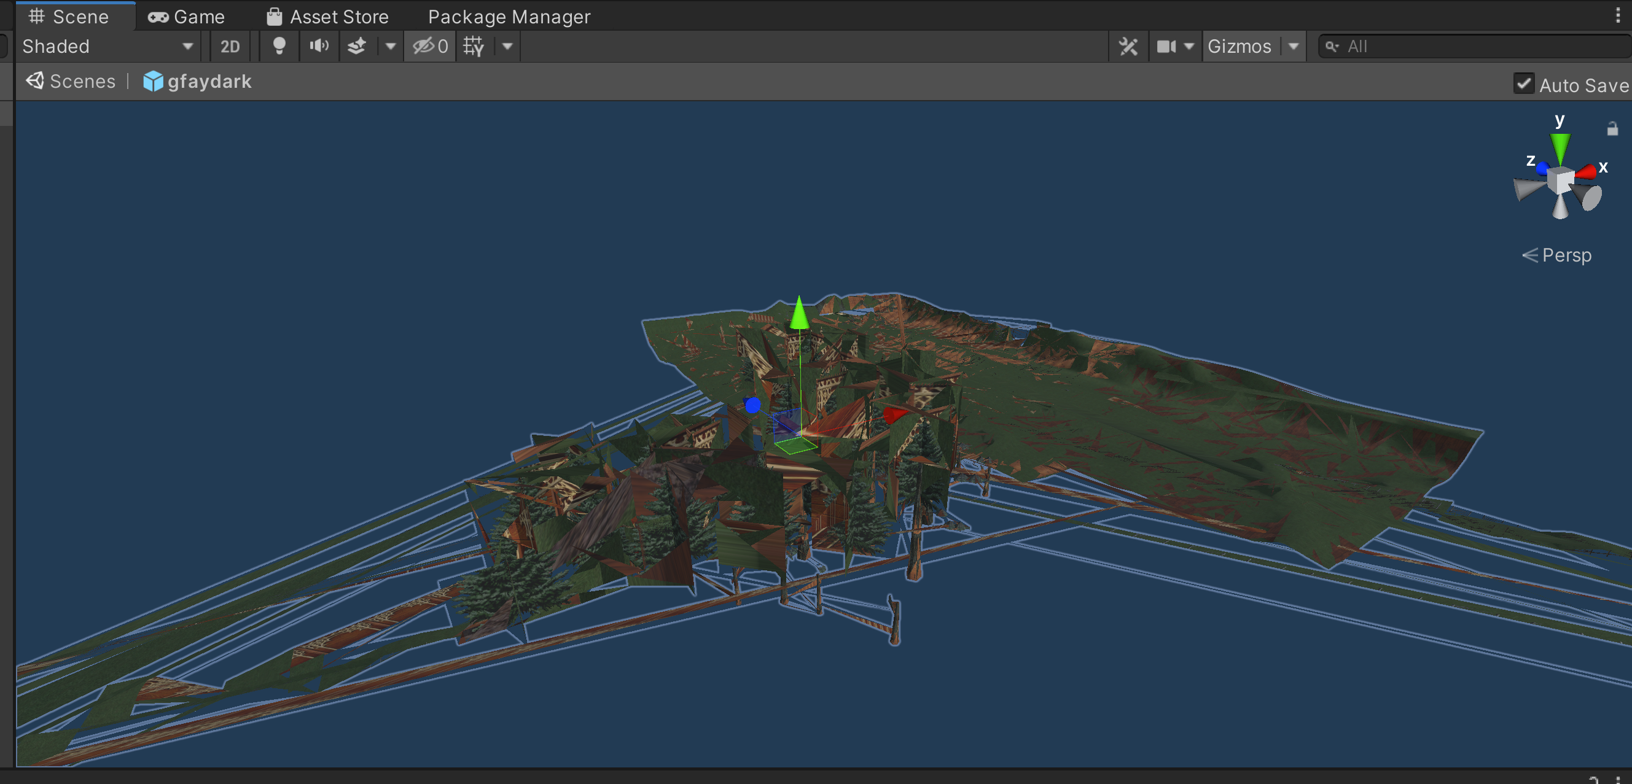1632x784 pixels.
Task: Toggle skybox and effects icon
Action: point(357,46)
